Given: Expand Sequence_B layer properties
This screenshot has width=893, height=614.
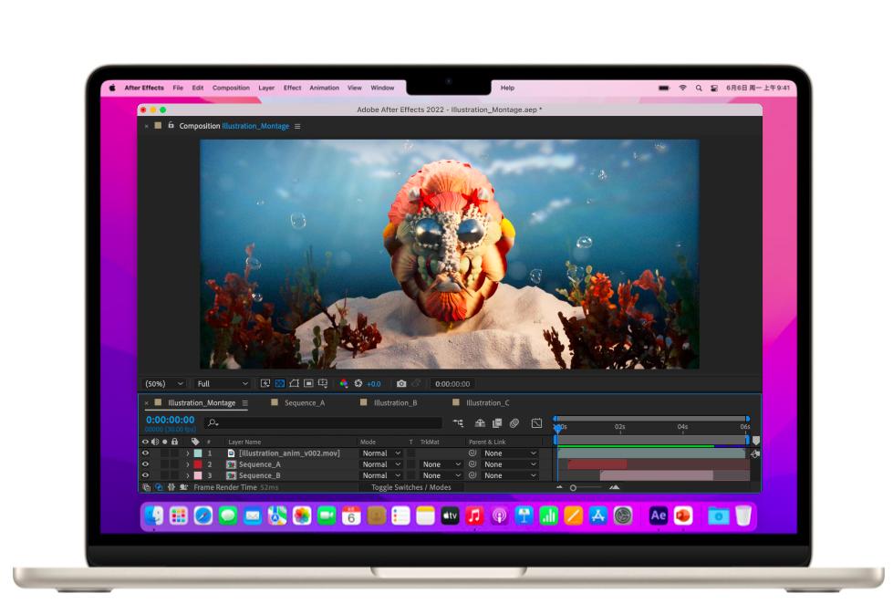Looking at the screenshot, I should [x=187, y=475].
